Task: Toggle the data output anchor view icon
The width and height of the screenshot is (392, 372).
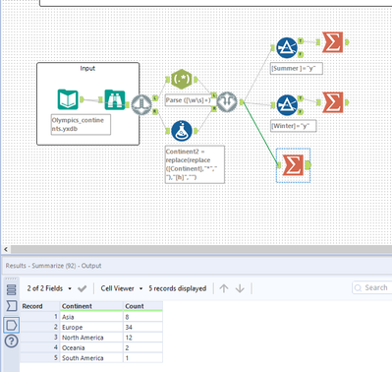Action: [11, 325]
